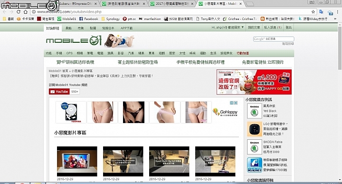Open the red 行動加值 nav item

point(243,53)
